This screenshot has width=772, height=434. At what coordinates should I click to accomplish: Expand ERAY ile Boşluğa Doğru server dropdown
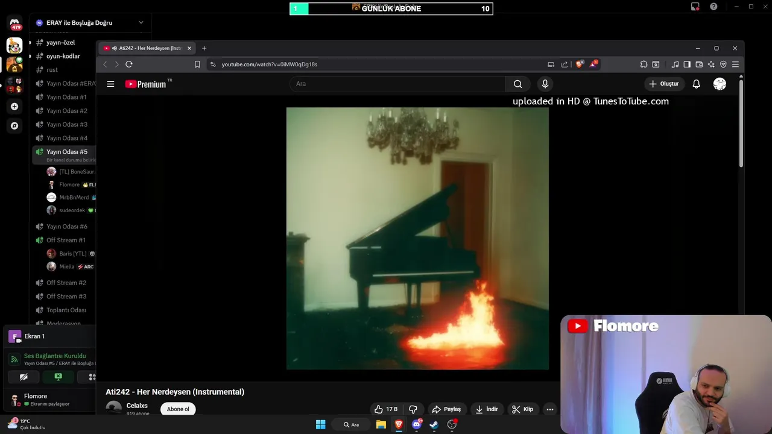pyautogui.click(x=141, y=23)
